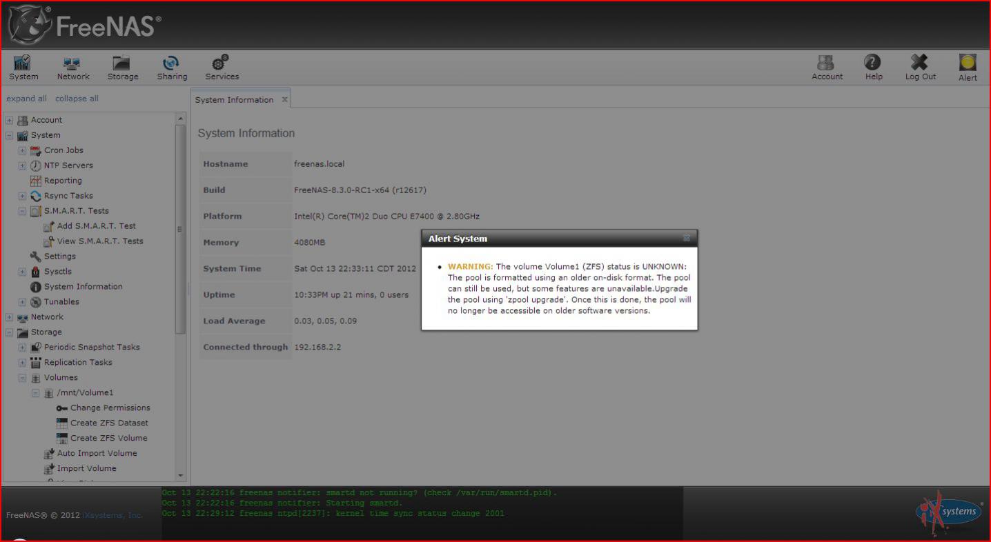Select the Sysctls icon
This screenshot has height=542, width=991.
click(36, 272)
